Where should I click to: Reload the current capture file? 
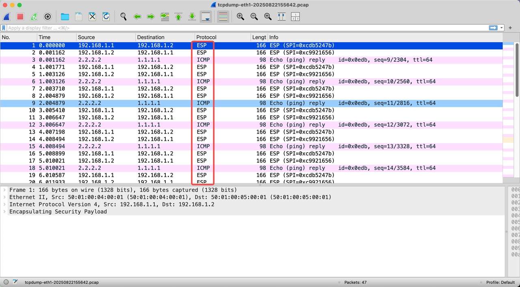(x=106, y=17)
